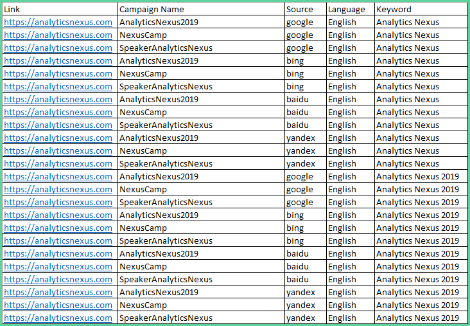The width and height of the screenshot is (470, 326).
Task: Open link for AnalyticsNexus2019, google, keyword "Analytics Nexus"
Action: 58,23
